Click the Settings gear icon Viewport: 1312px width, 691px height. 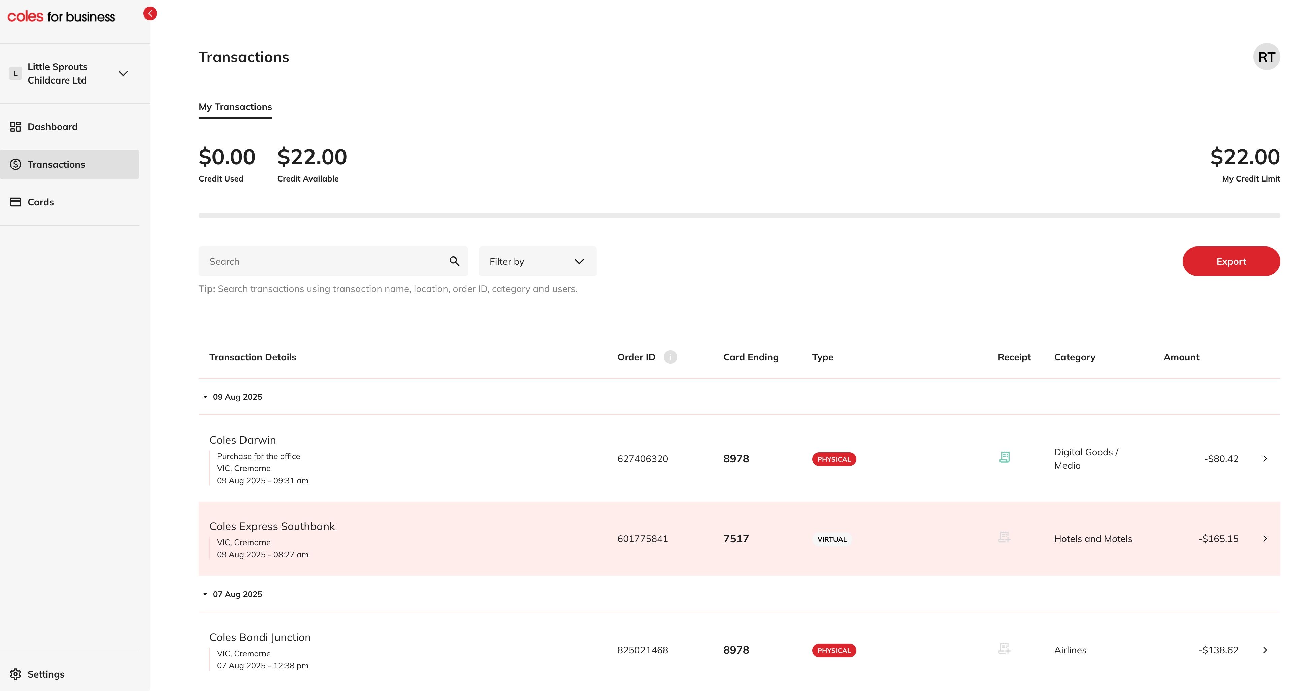coord(16,674)
